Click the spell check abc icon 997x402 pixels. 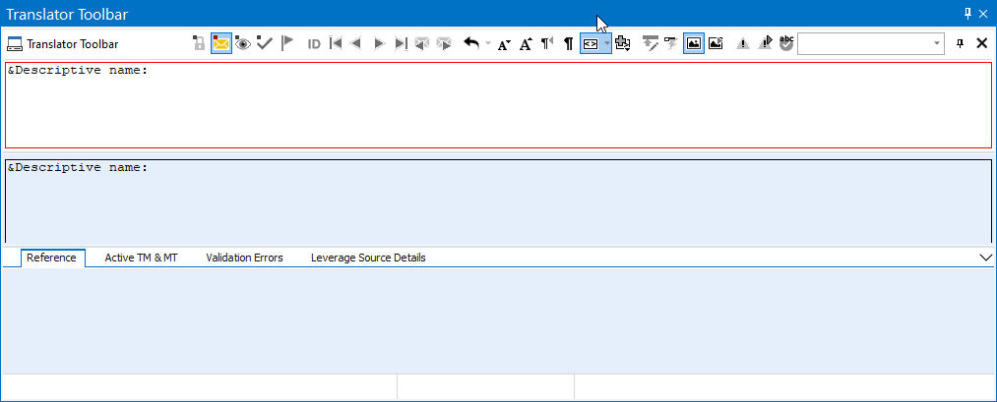click(x=786, y=43)
